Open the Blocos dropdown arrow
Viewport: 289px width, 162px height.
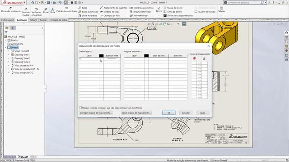point(158,16)
